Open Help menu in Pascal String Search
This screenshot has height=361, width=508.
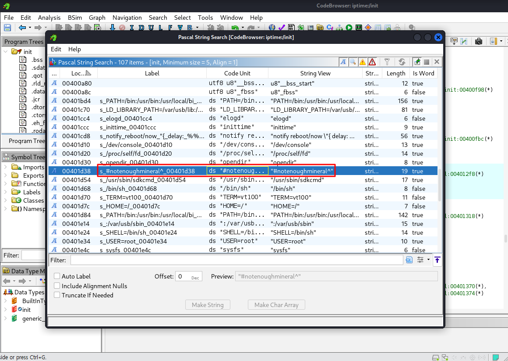74,49
